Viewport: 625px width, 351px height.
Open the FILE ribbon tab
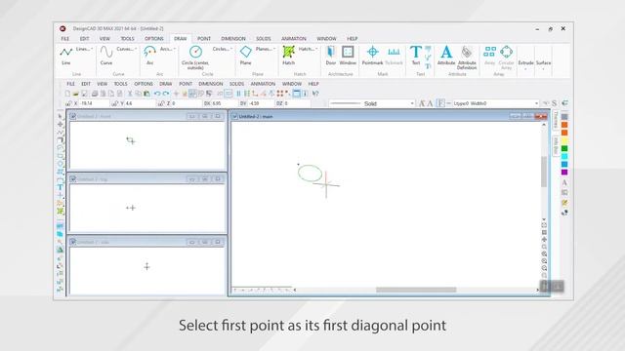point(65,39)
